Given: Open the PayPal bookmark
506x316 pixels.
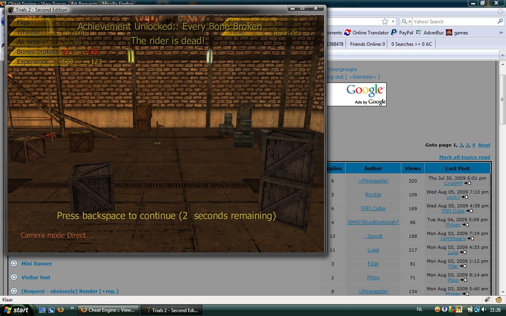Looking at the screenshot, I should click(402, 33).
